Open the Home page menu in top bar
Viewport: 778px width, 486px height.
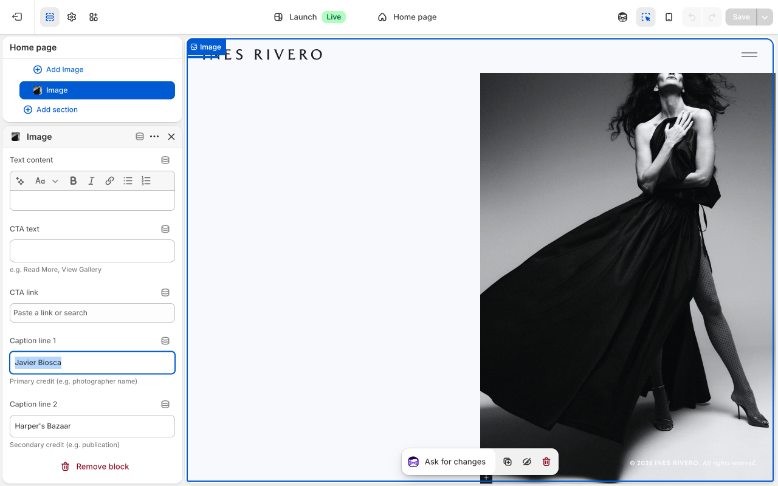coord(407,17)
